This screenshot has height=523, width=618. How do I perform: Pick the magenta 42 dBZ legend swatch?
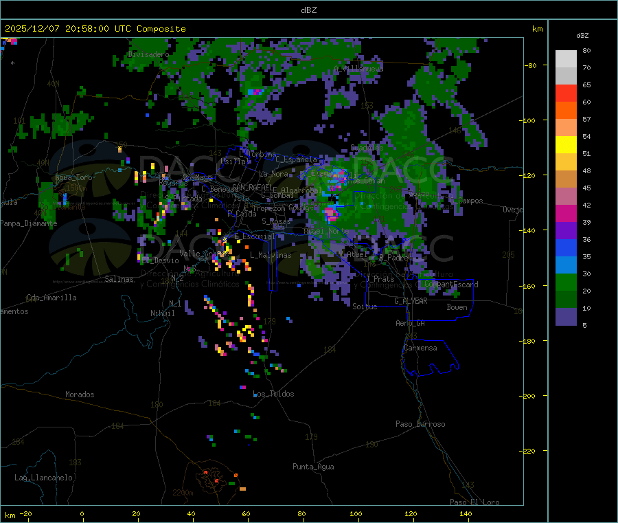click(566, 213)
